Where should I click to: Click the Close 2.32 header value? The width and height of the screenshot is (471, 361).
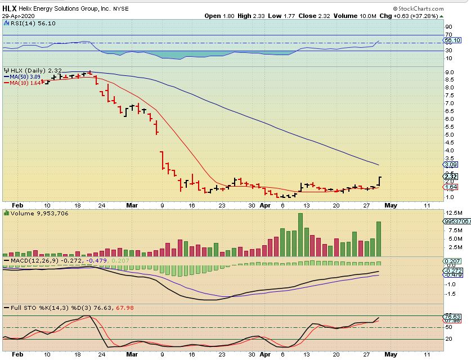click(314, 16)
